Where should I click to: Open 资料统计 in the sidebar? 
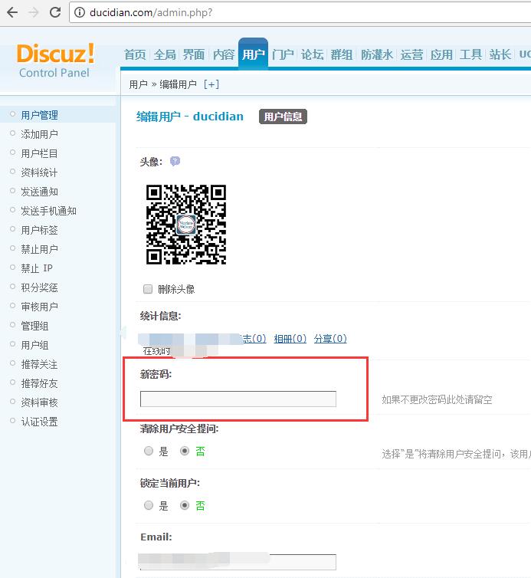tap(39, 172)
